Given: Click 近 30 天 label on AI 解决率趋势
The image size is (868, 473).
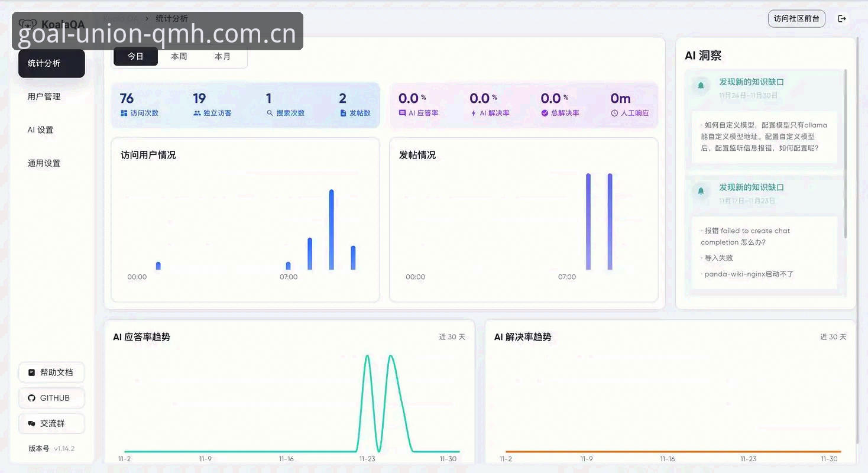Looking at the screenshot, I should click(833, 337).
